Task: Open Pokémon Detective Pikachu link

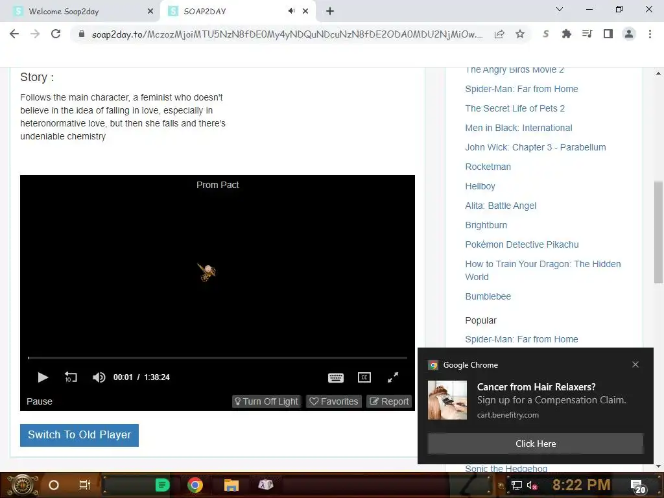Action: coord(522,244)
